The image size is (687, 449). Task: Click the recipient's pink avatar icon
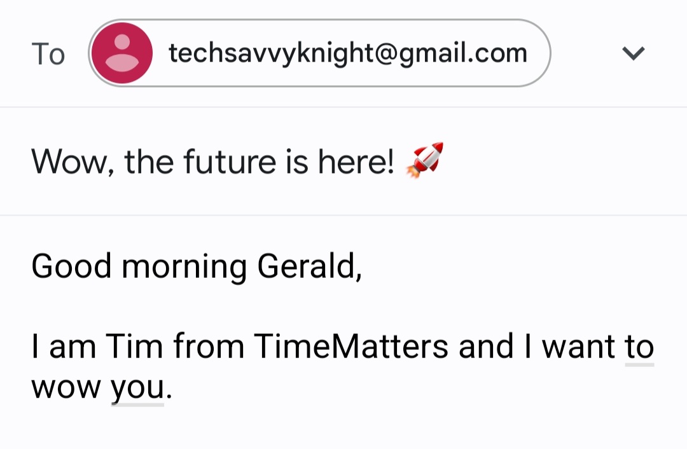121,53
